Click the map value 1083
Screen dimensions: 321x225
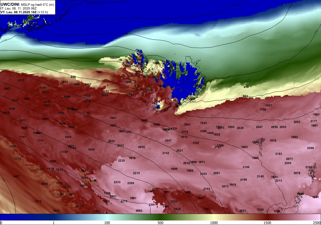[x=113, y=58]
